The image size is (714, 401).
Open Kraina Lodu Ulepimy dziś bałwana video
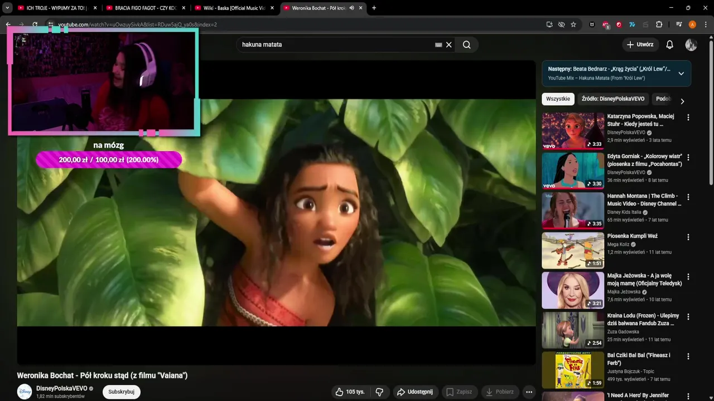click(573, 330)
